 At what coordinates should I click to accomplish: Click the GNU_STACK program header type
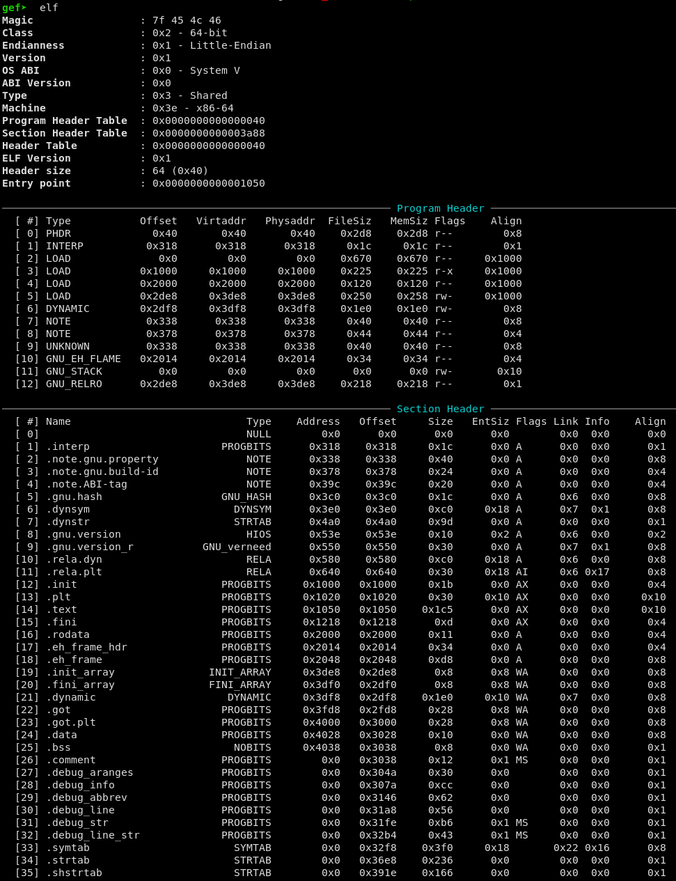[x=74, y=371]
